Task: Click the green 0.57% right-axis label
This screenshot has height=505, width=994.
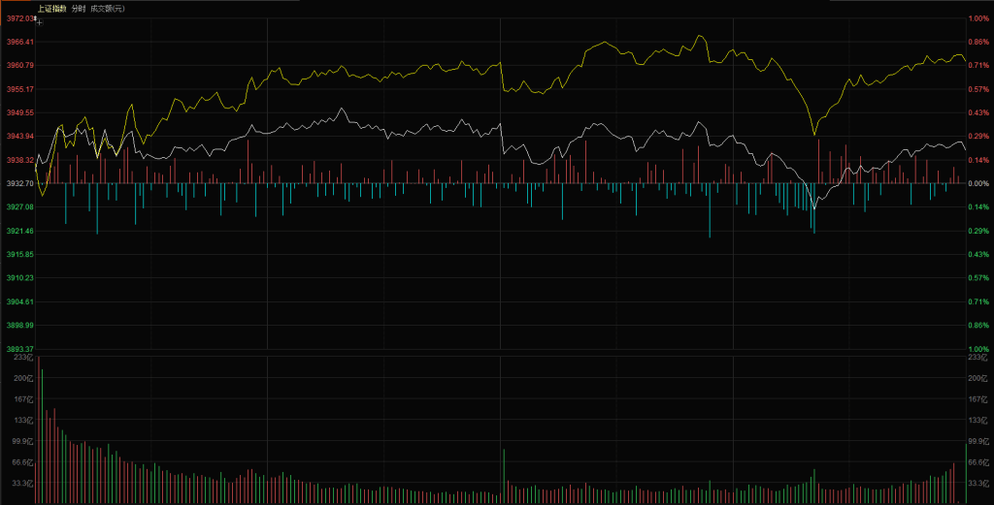Action: coord(978,278)
